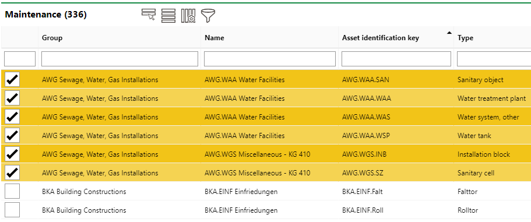Viewport: 531px width, 222px height.
Task: Uncheck the AWG.WAA.WAS row checkbox
Action: [x=12, y=117]
